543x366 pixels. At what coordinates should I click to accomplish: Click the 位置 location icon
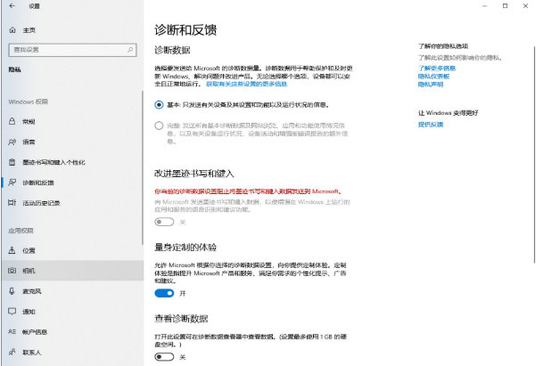pos(12,250)
